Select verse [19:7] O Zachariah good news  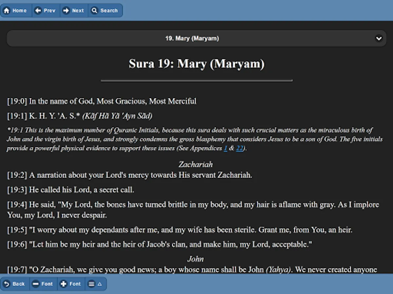(192, 270)
